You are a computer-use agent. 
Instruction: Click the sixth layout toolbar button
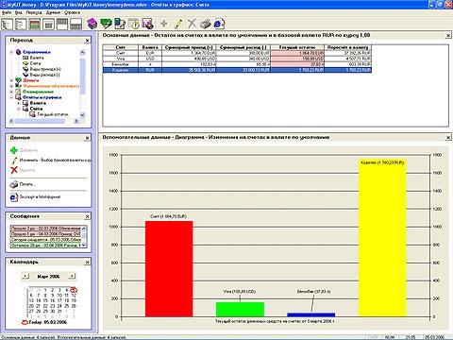tap(75, 25)
